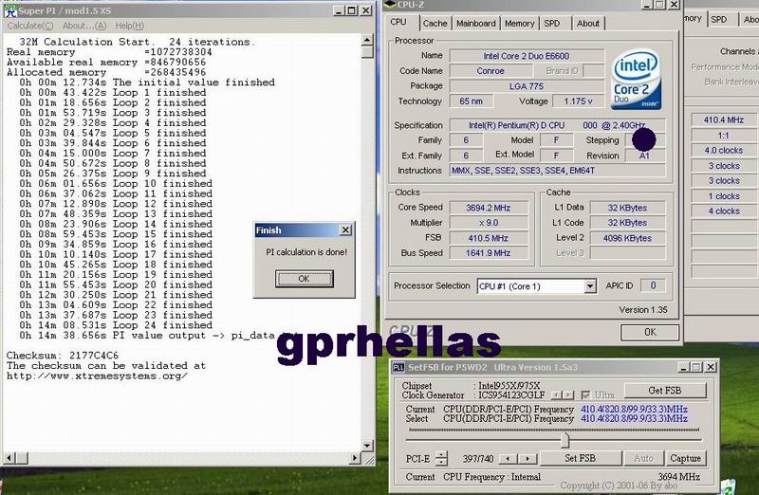Open the Help menu in Super PI
Screen dimensions: 759x495
(x=129, y=26)
